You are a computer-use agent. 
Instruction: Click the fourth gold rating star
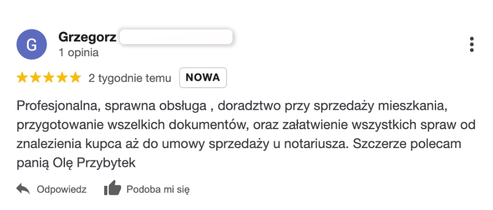tap(62, 78)
